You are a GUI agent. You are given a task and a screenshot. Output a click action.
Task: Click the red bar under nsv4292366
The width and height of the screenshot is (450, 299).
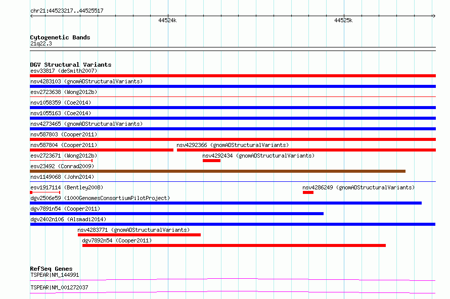(306, 150)
